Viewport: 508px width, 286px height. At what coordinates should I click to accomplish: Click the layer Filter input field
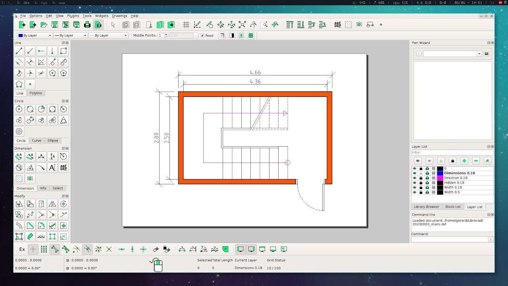point(452,153)
